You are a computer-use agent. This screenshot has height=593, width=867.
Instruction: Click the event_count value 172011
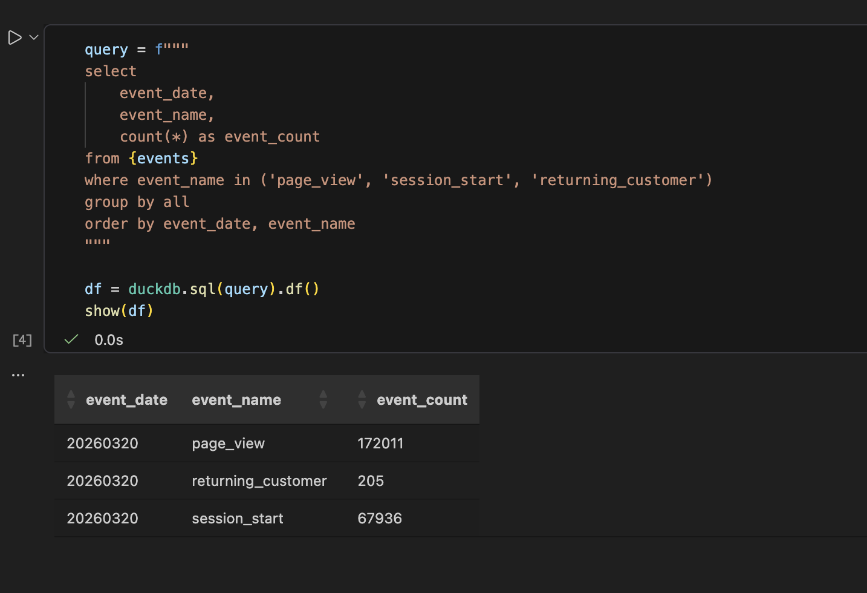(380, 443)
